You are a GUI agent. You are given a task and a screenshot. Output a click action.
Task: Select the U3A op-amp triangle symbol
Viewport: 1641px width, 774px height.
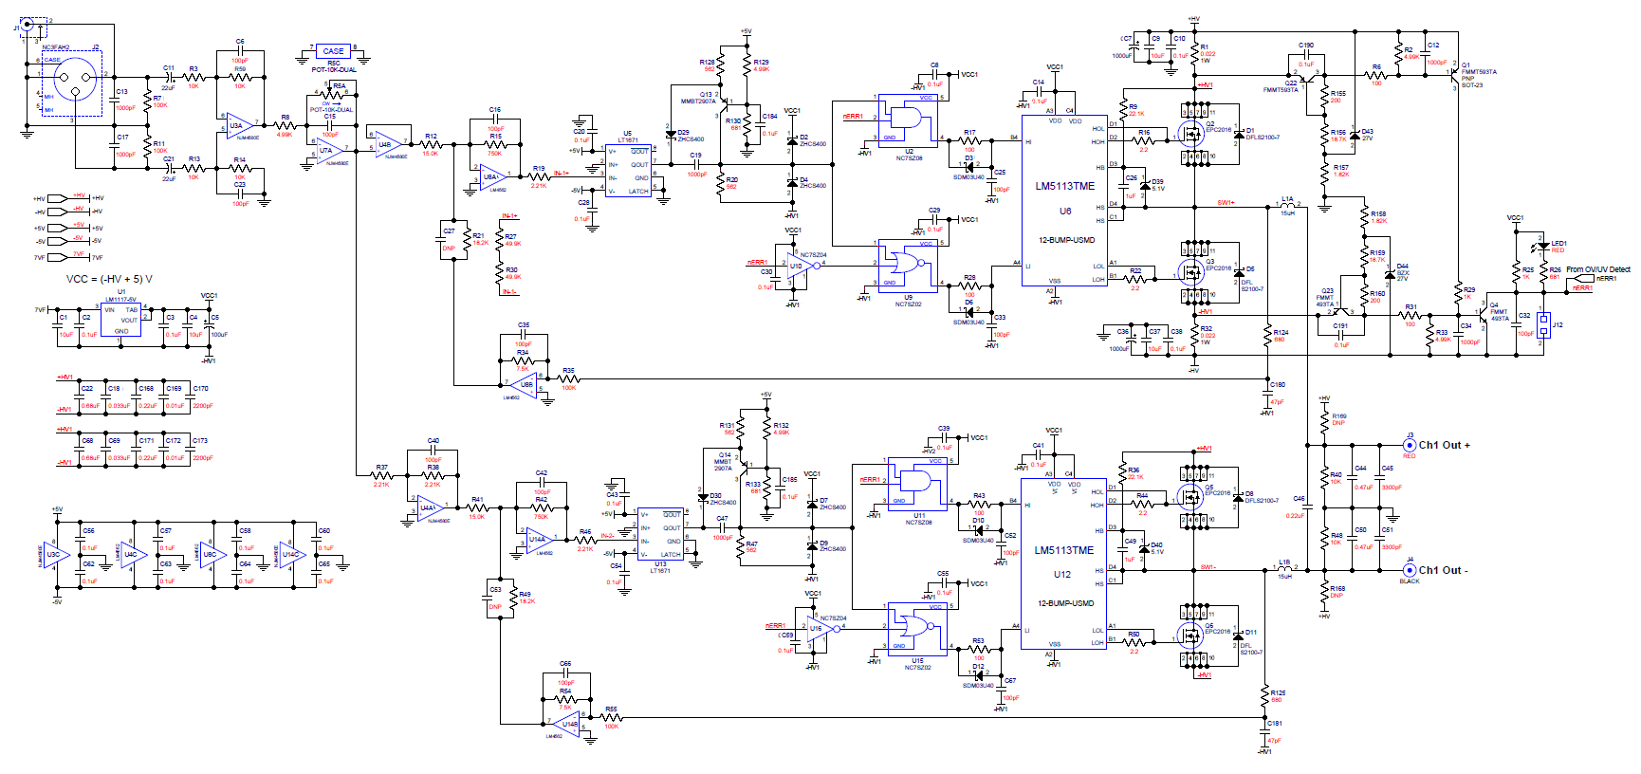(238, 124)
